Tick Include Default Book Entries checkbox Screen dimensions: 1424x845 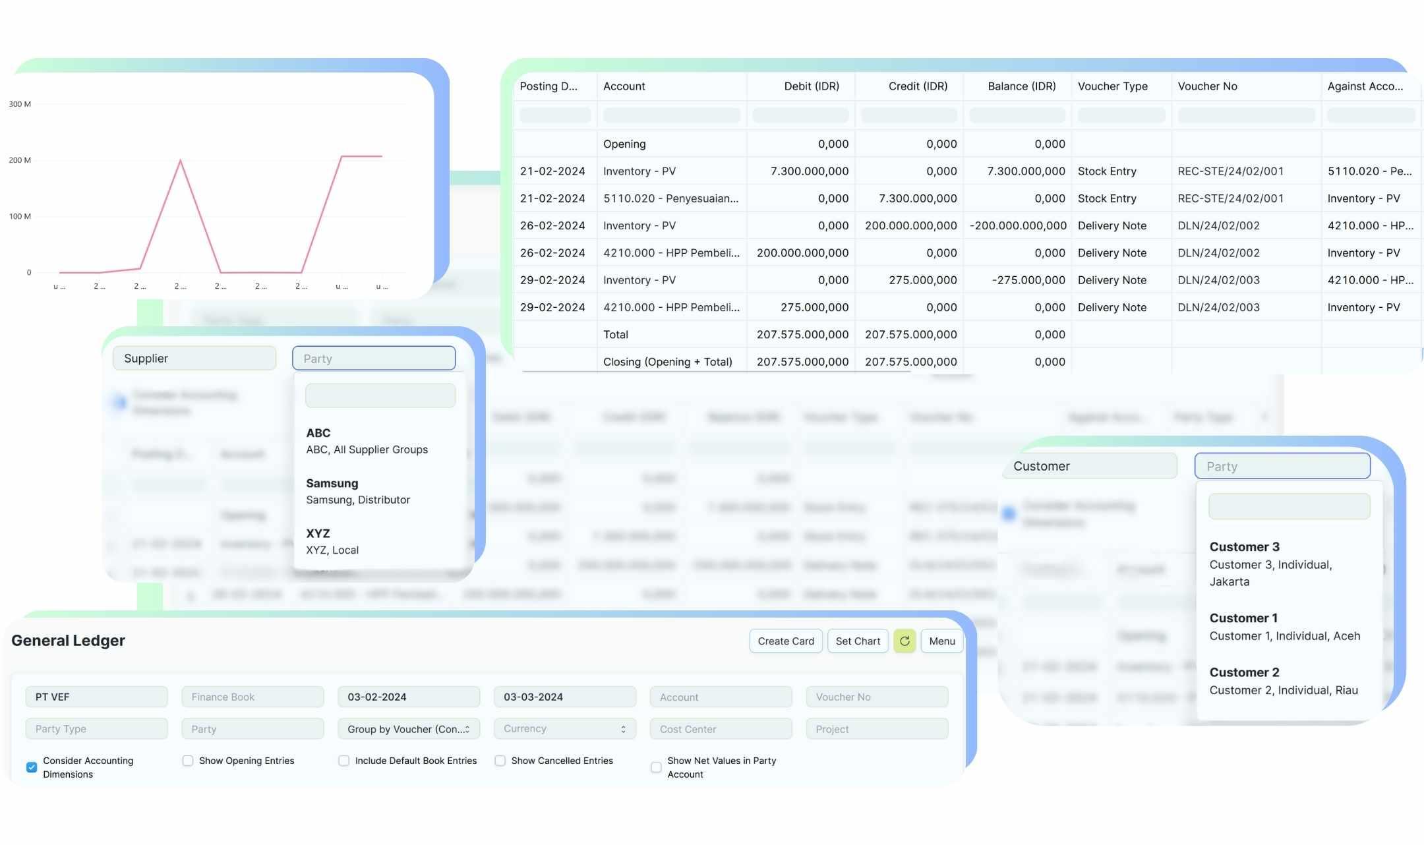343,761
